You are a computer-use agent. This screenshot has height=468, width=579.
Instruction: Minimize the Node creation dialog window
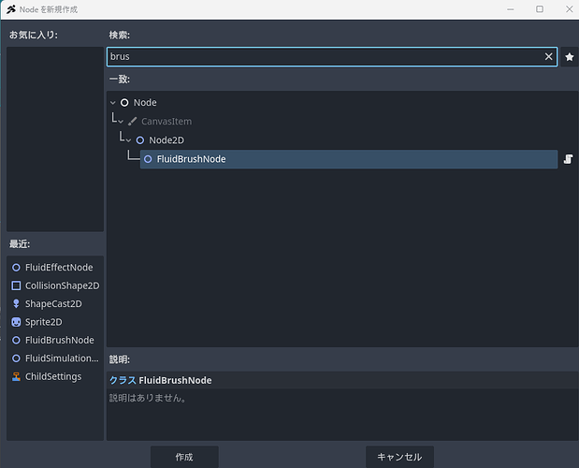point(511,9)
